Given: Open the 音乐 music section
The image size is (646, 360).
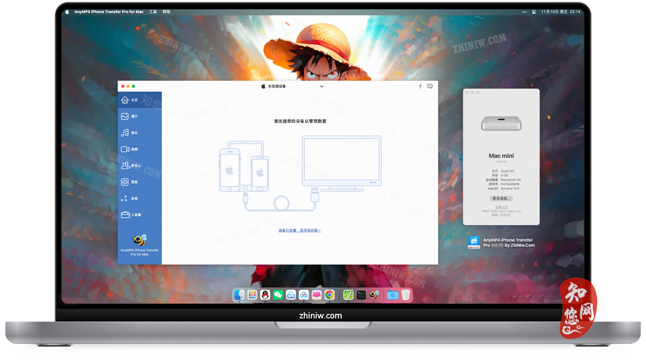Looking at the screenshot, I should coord(140,133).
